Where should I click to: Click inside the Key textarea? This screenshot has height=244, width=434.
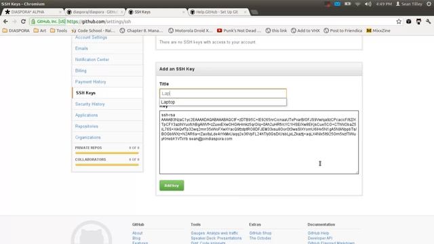[259, 142]
